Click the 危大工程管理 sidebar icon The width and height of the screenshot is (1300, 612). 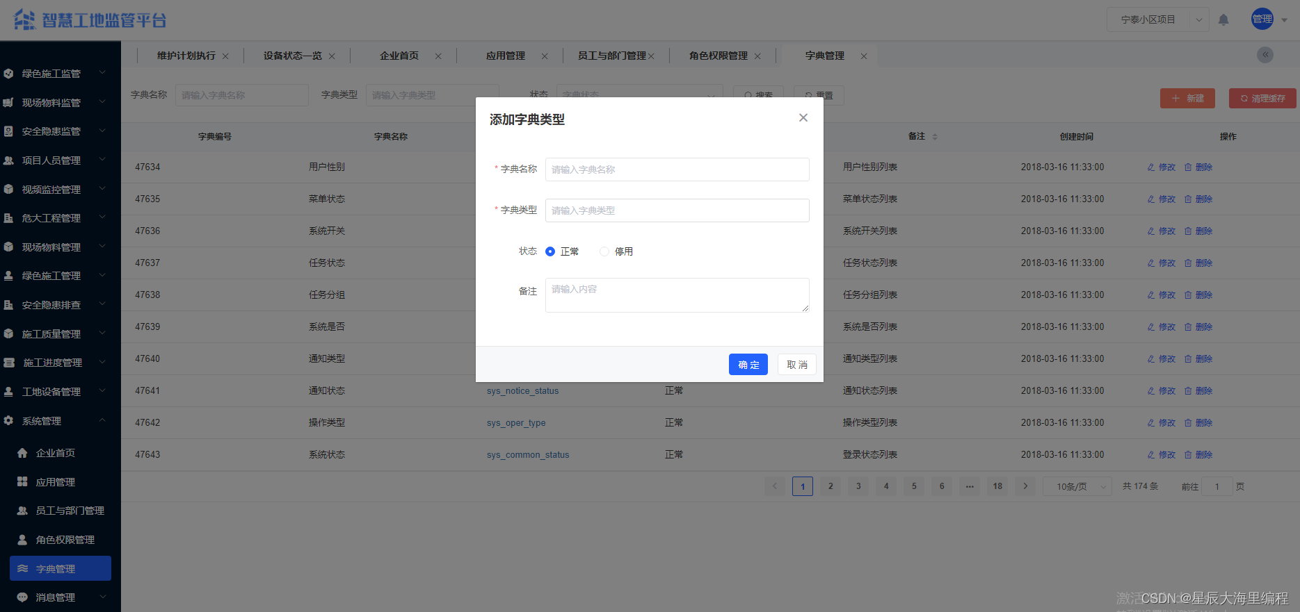pos(8,218)
